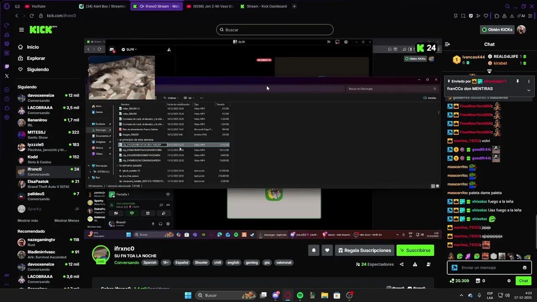Click the notification bell under the stream
Screen dimensions: 537x302
[313, 250]
